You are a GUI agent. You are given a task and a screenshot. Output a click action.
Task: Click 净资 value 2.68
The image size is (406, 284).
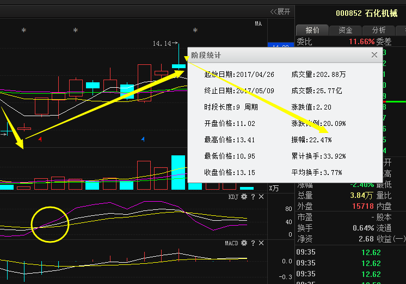[366, 239]
